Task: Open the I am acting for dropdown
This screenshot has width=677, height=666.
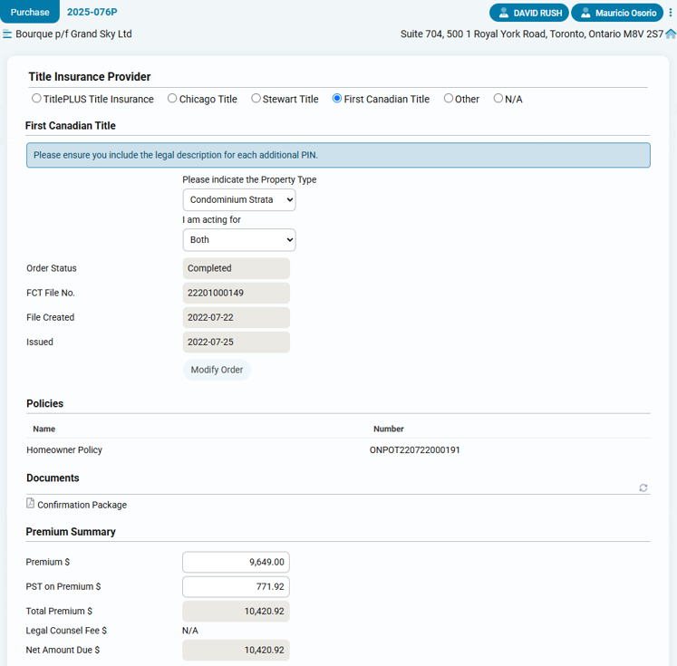Action: click(239, 240)
